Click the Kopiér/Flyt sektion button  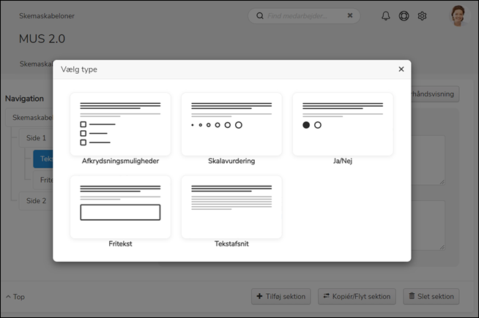tap(357, 296)
